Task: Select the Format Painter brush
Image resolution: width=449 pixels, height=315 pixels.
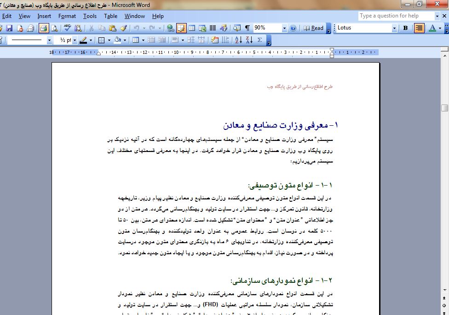Action: (x=123, y=28)
